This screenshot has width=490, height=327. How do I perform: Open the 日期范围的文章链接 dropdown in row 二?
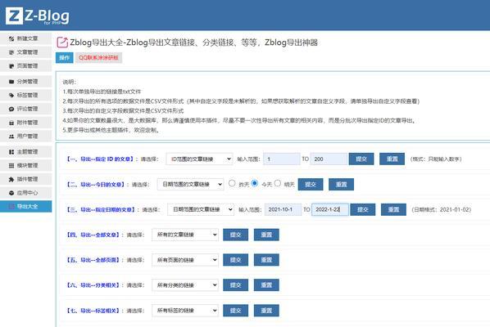pos(190,184)
